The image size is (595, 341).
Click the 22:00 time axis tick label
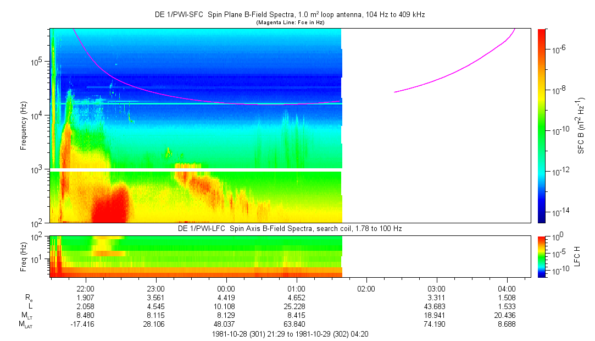[x=86, y=288]
